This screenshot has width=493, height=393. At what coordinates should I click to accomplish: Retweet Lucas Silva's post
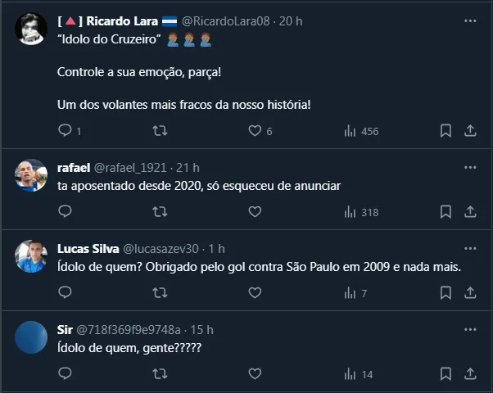[x=161, y=292]
